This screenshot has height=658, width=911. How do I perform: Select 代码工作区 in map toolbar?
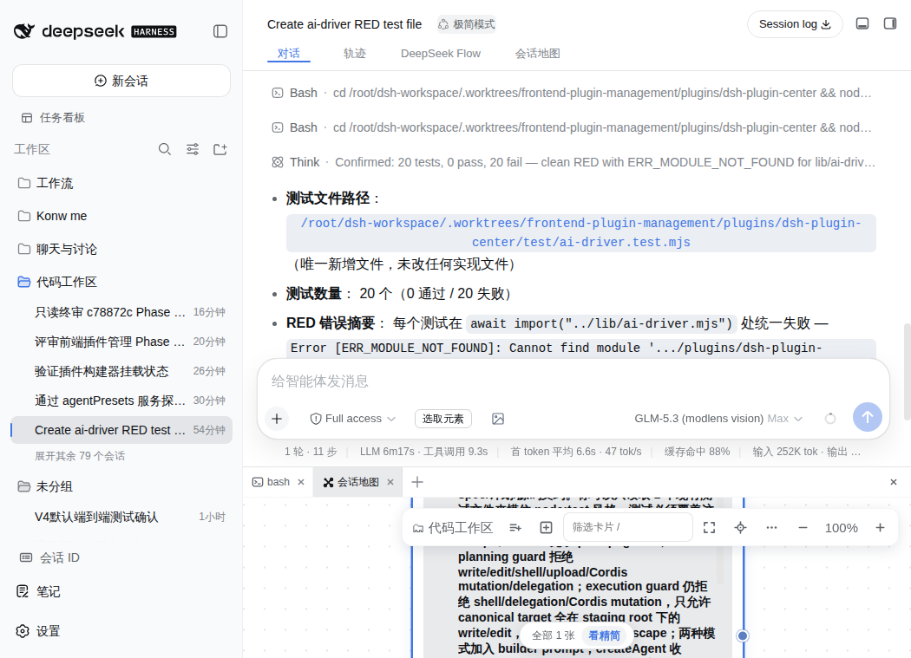(453, 528)
